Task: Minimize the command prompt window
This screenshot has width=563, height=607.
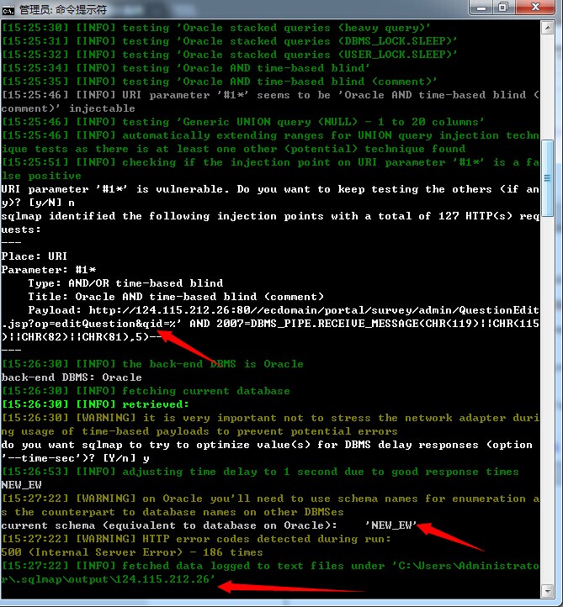Action: click(x=481, y=8)
